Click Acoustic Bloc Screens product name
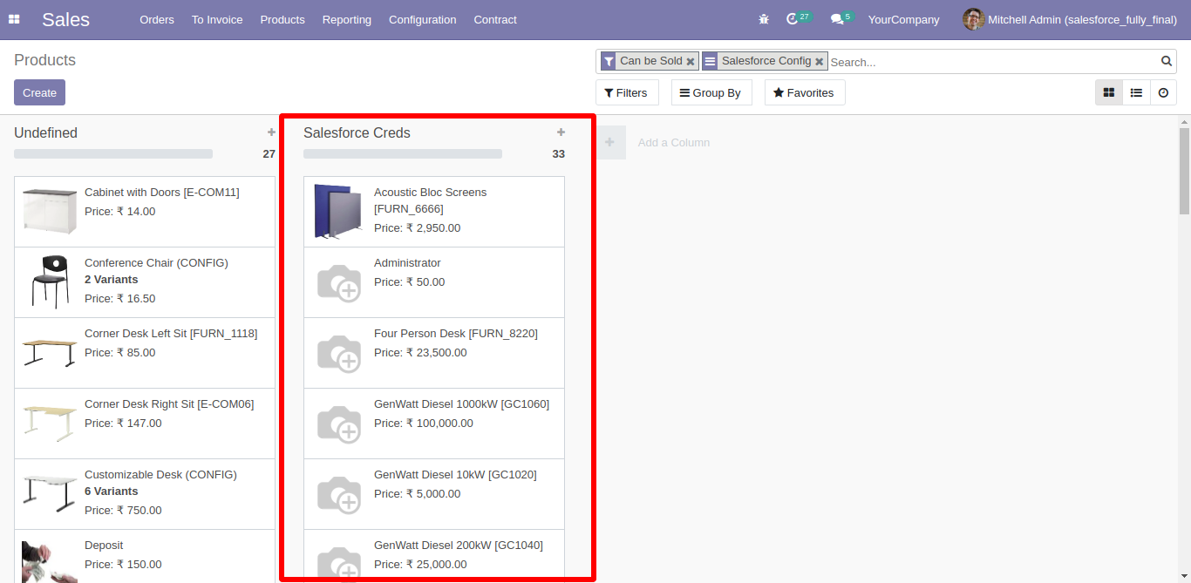 [431, 200]
